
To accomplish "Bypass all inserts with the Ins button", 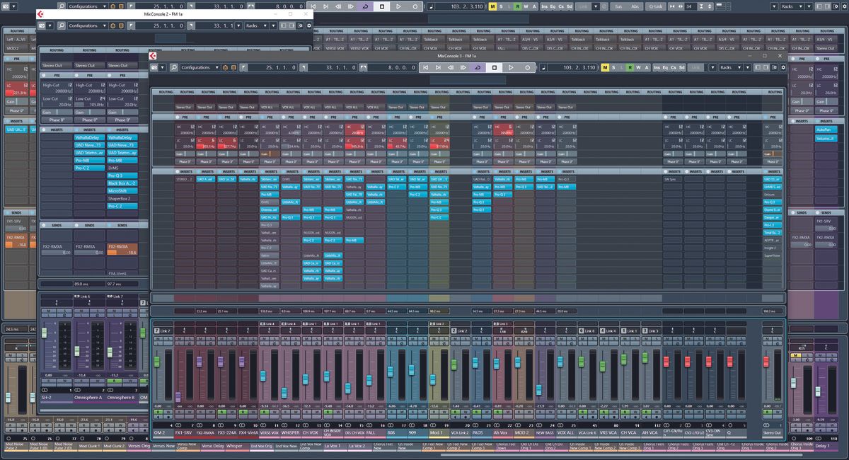I will (x=657, y=66).
